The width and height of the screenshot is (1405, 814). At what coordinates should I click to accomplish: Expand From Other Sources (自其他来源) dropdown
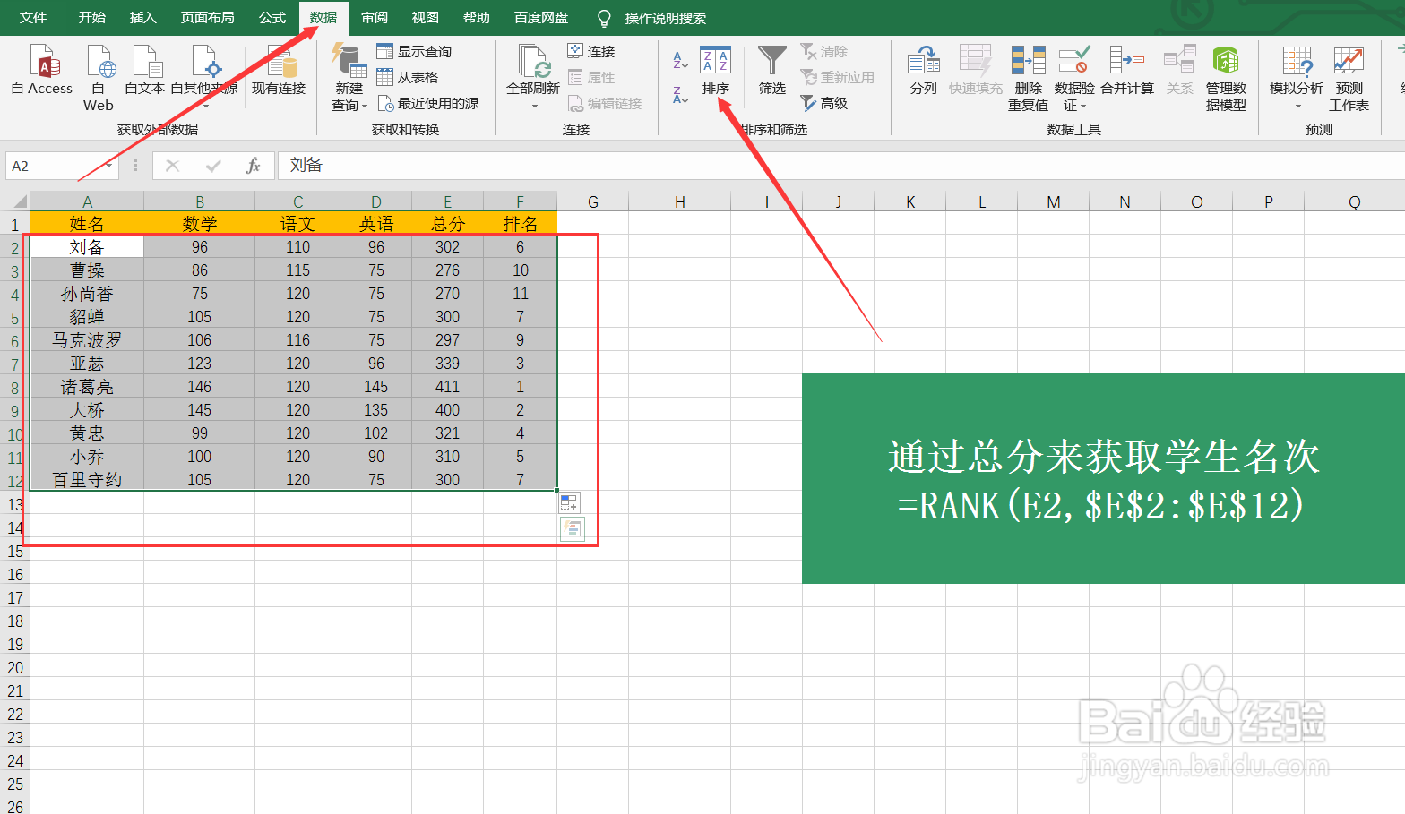tap(206, 107)
